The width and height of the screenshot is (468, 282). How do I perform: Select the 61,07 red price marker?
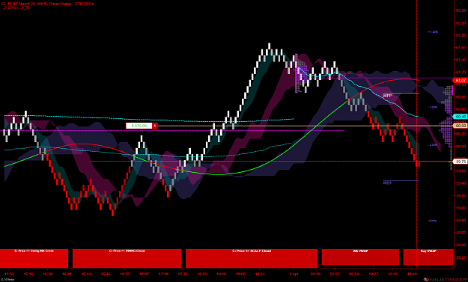coord(461,81)
